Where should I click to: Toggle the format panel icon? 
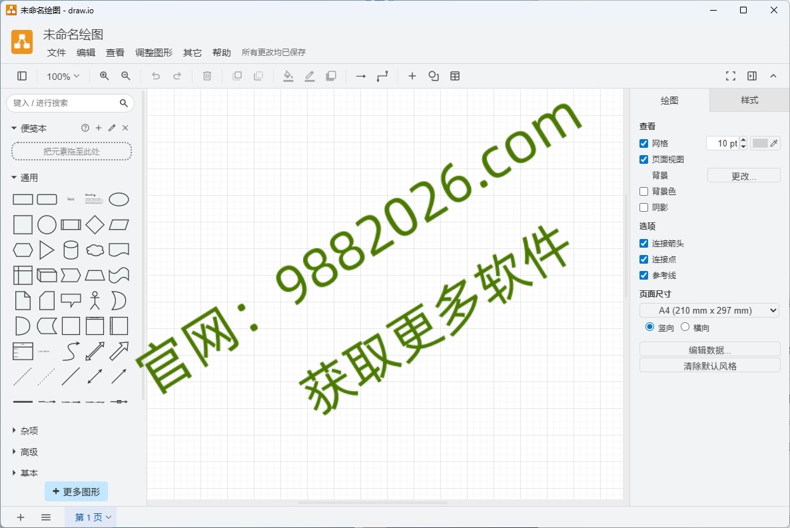click(752, 76)
